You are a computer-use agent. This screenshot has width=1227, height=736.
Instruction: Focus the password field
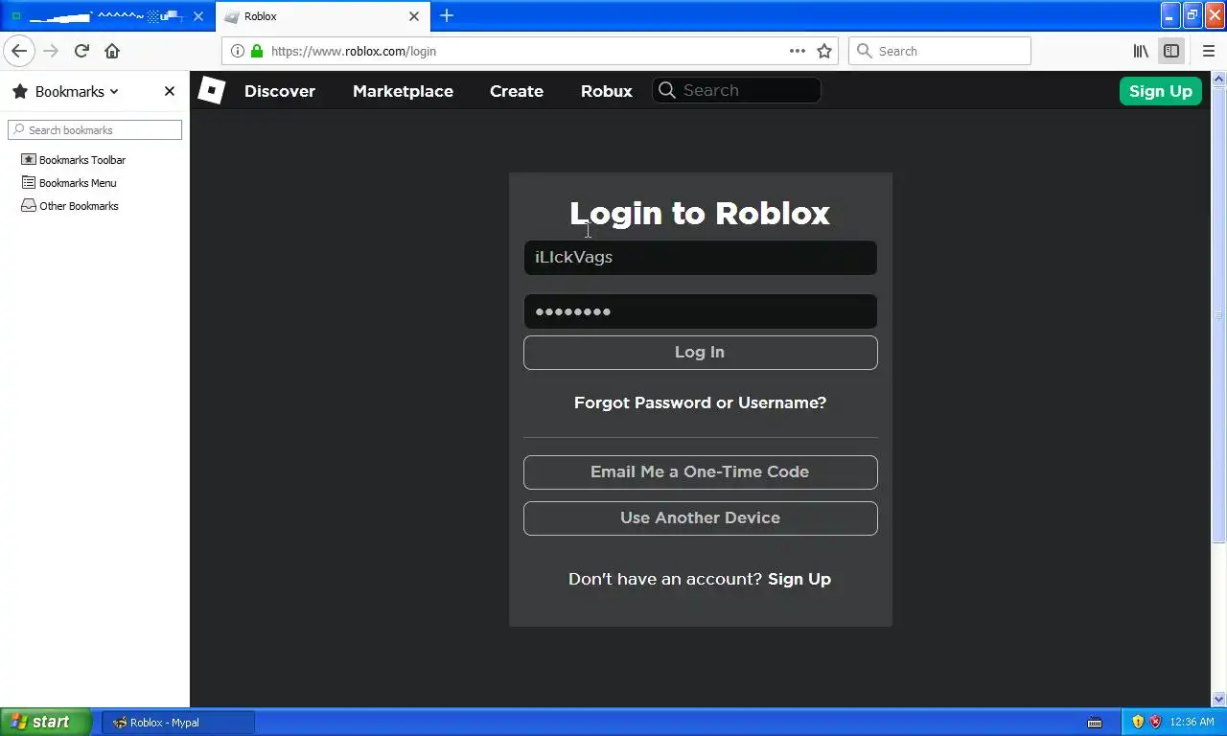(x=700, y=311)
